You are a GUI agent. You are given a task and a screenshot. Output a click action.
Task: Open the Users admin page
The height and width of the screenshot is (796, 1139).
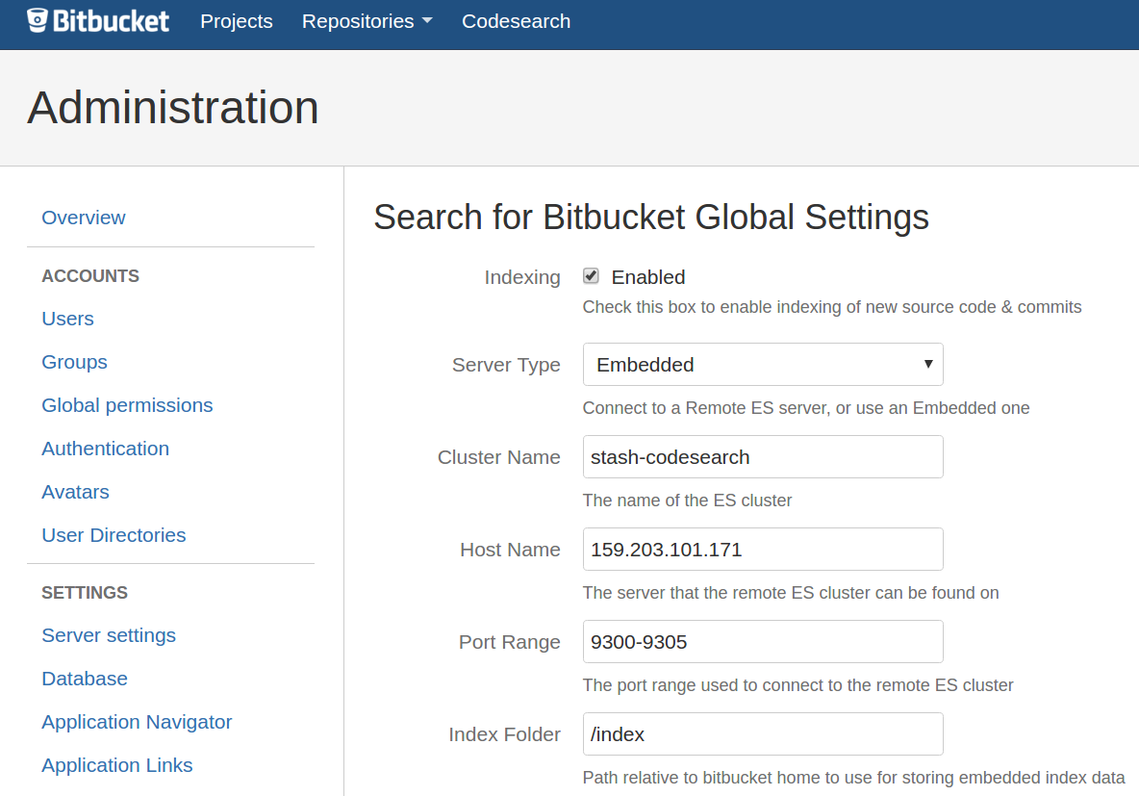click(x=67, y=319)
